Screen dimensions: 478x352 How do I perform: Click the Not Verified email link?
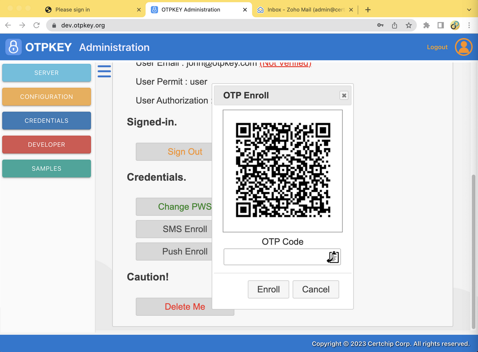(x=285, y=63)
